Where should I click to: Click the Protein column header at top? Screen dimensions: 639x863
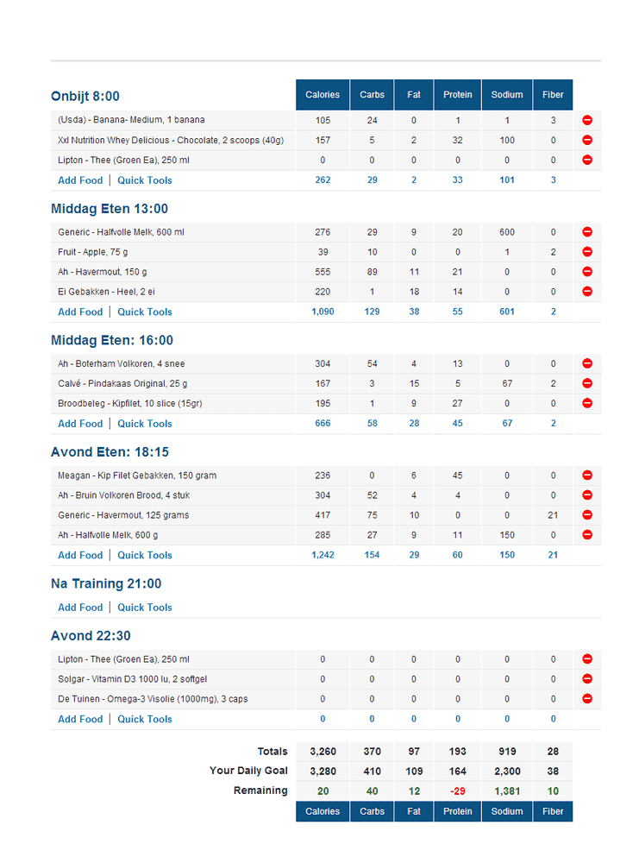pyautogui.click(x=458, y=95)
